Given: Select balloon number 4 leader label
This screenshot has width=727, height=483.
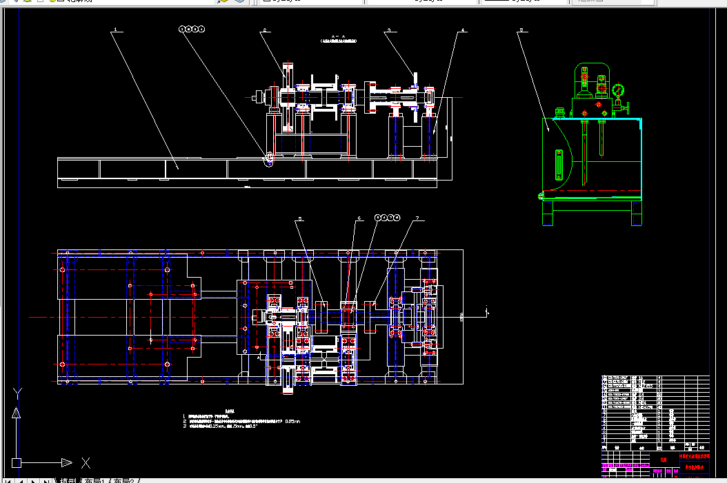Looking at the screenshot, I should point(462,30).
